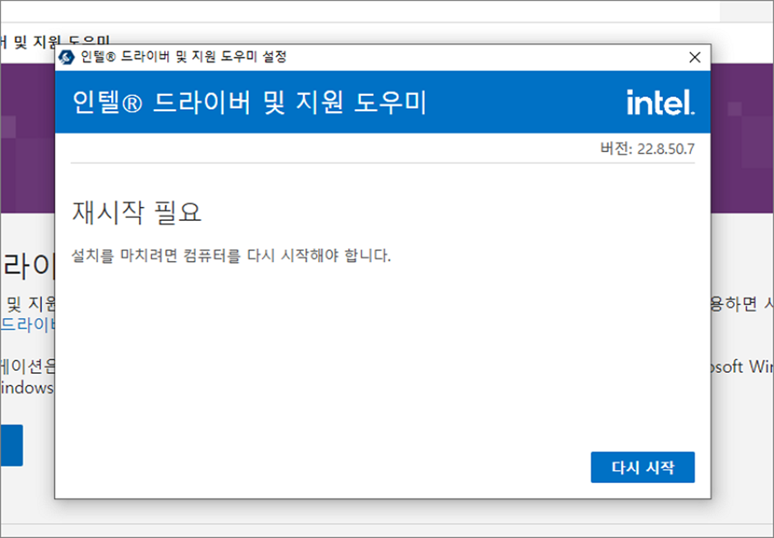Click the 재시작 필요 heading
This screenshot has width=774, height=538.
point(137,212)
